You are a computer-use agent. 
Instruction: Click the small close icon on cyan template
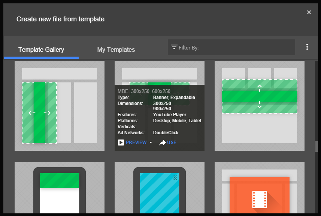[175, 177]
